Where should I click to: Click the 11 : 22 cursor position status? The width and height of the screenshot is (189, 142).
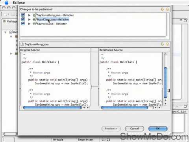point(106,140)
